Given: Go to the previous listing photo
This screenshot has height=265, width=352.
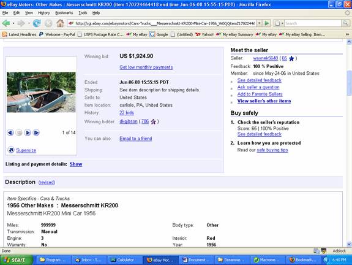Looking at the screenshot, I should 10,132.
